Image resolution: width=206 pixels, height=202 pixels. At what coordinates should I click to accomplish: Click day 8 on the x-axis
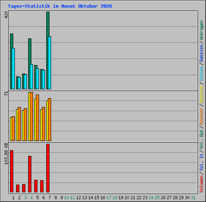pos(56,198)
